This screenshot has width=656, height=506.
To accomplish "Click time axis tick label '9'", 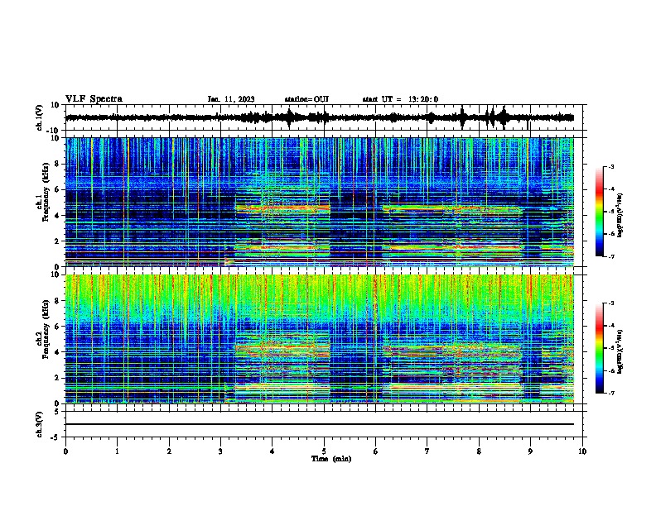I will tap(530, 451).
